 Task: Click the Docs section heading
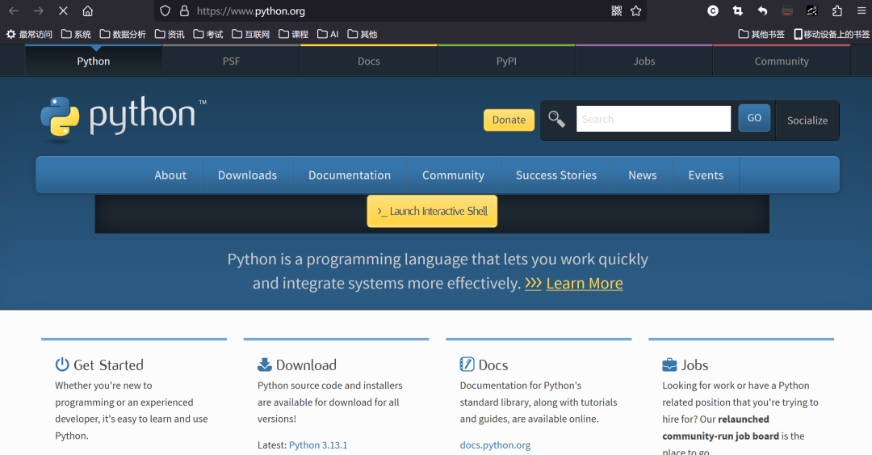click(493, 364)
